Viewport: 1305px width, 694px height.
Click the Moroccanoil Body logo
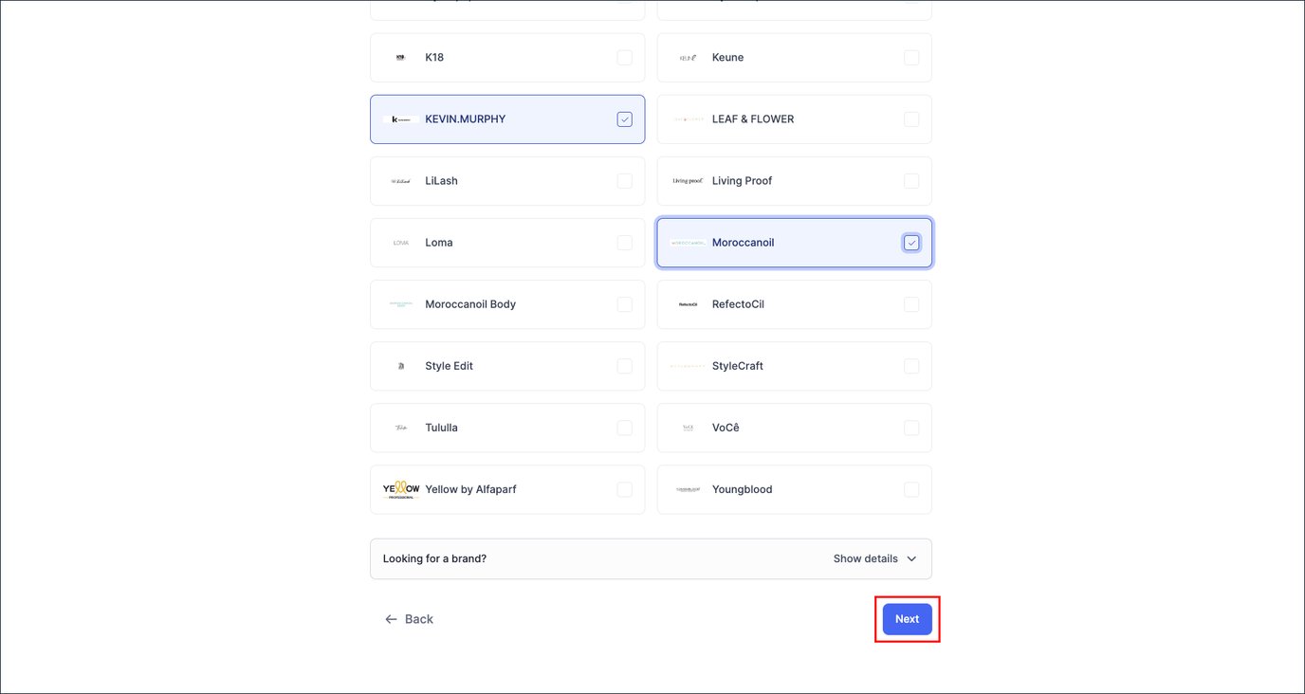(399, 303)
